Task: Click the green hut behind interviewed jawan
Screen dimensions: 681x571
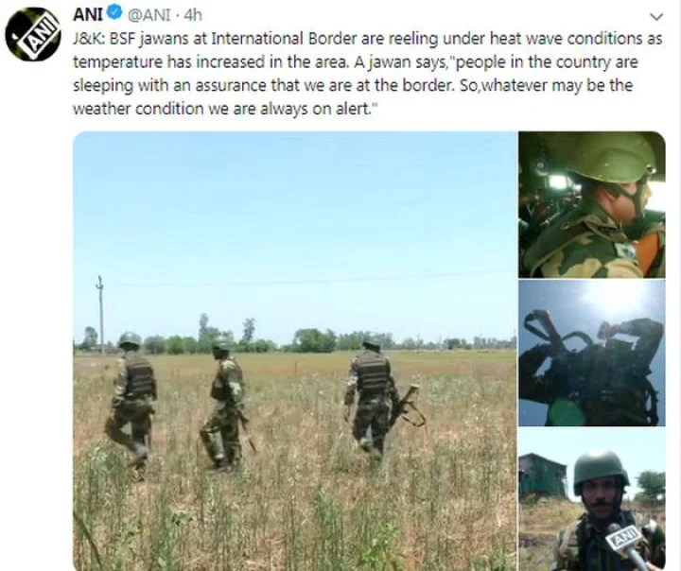Action: [x=542, y=476]
